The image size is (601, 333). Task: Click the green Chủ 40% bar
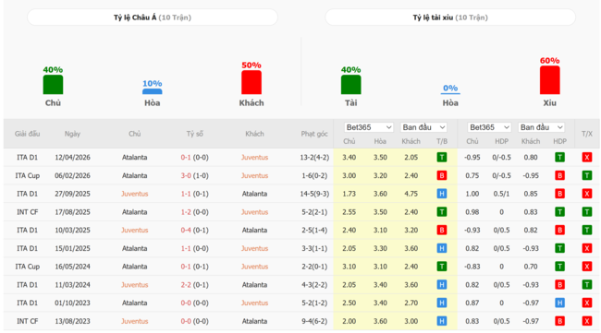click(x=53, y=85)
